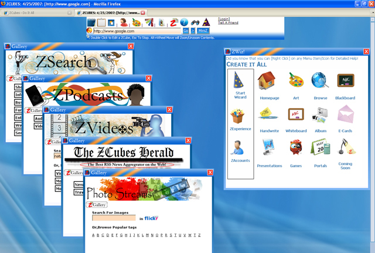Close the ZCUBES: 4/25/2007 tab
375x253 pixels.
point(143,13)
